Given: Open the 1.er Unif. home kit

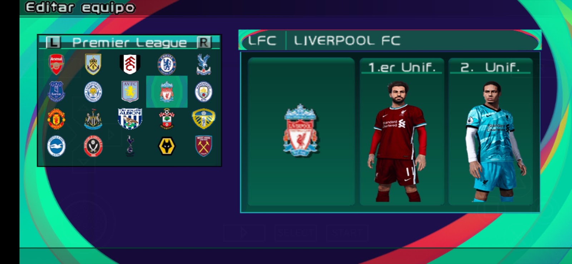Looking at the screenshot, I should [402, 132].
